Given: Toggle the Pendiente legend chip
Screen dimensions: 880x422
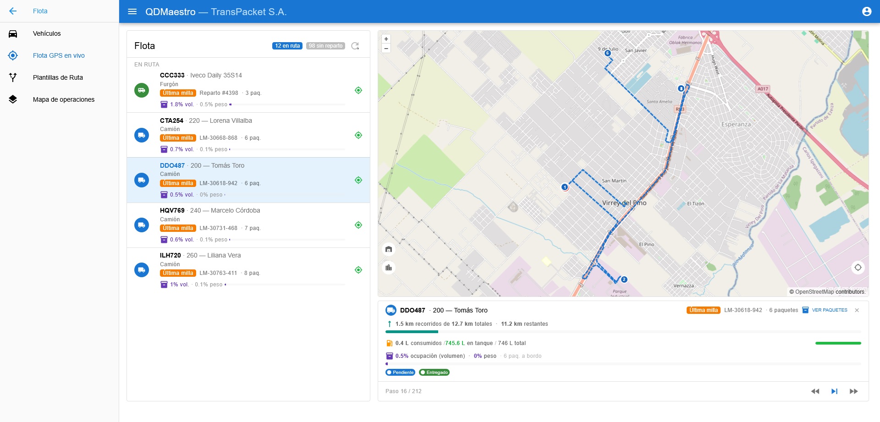Looking at the screenshot, I should coord(400,373).
